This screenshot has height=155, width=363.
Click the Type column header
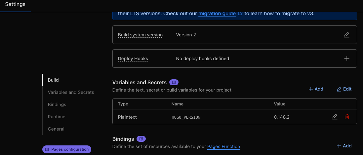[x=123, y=104]
